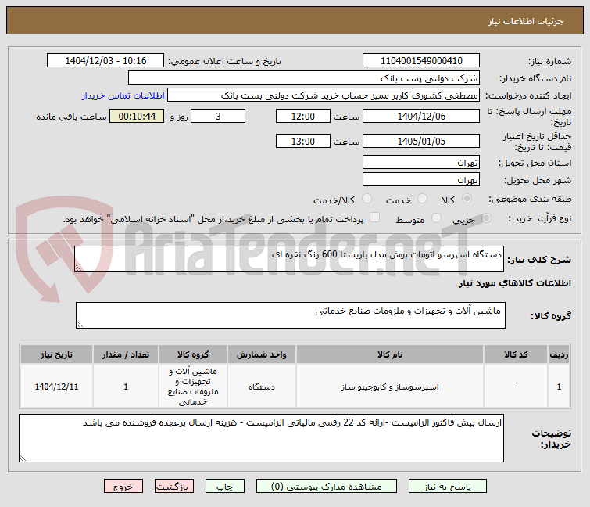The width and height of the screenshot is (590, 507).
Task: Click the validity time field 13:00
Action: click(303, 141)
